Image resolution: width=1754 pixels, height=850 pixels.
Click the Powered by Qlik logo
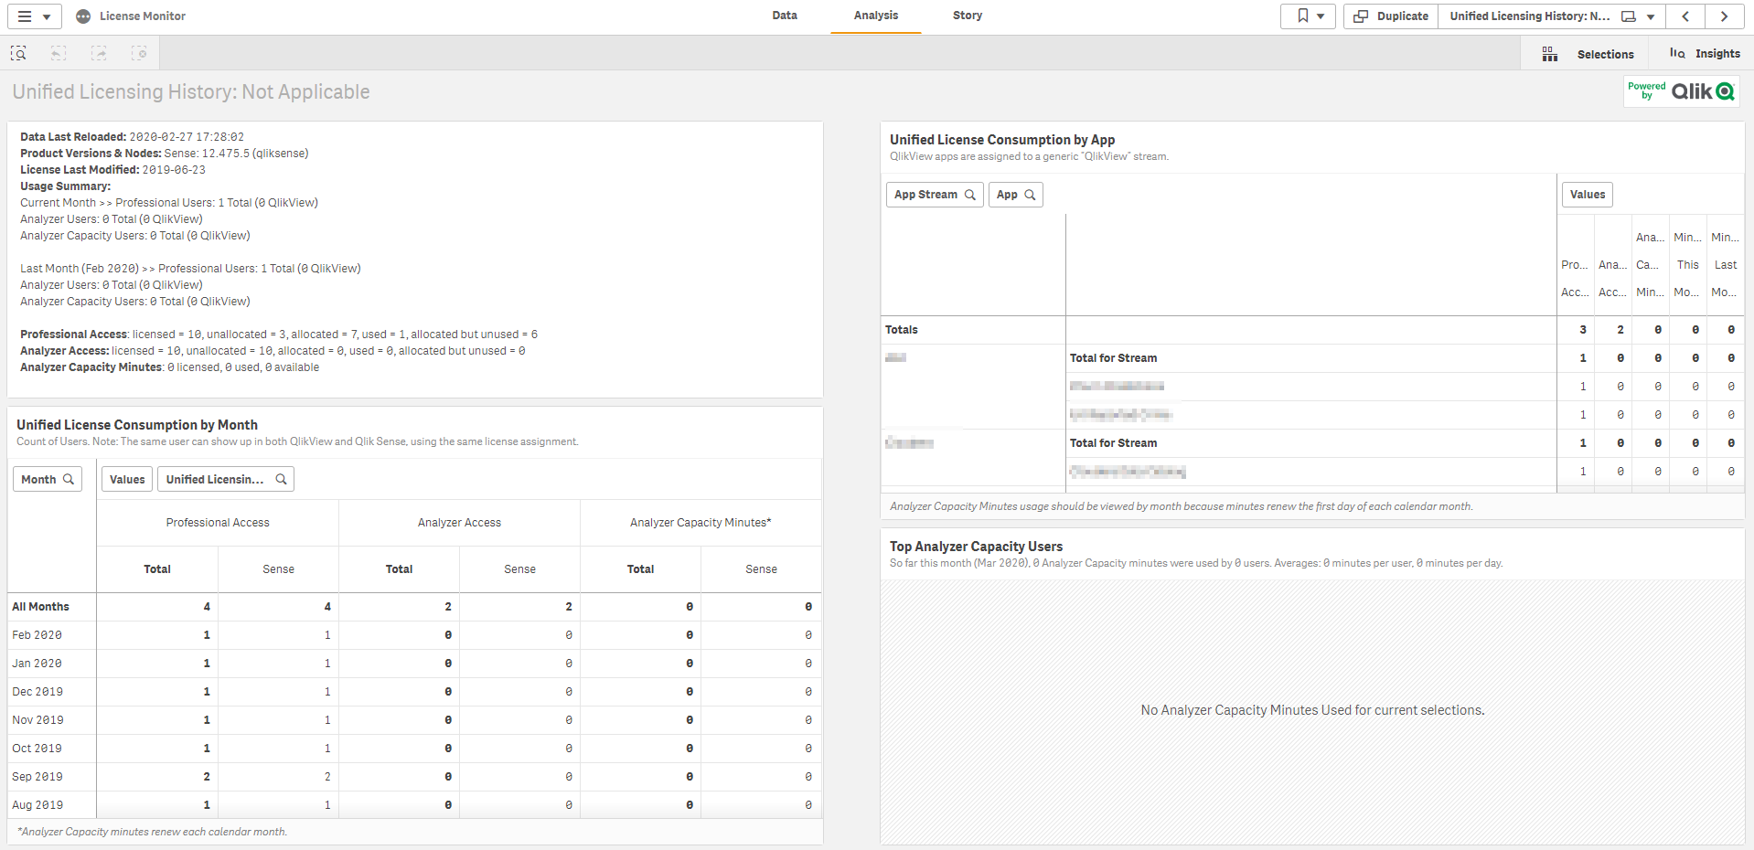1681,91
